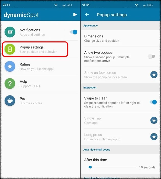
Task: Tap the coffee icon beside Show on lockscreen
Action: (x=154, y=75)
